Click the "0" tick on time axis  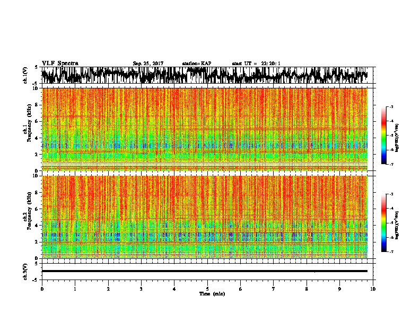(42, 289)
